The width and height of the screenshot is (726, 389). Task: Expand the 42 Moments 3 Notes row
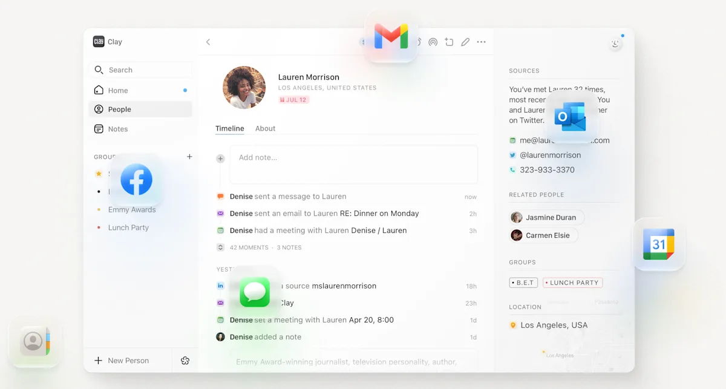[259, 247]
